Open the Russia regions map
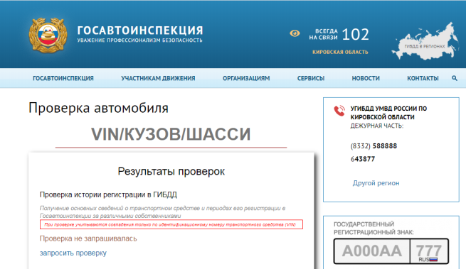The height and width of the screenshot is (269, 466). (x=425, y=41)
